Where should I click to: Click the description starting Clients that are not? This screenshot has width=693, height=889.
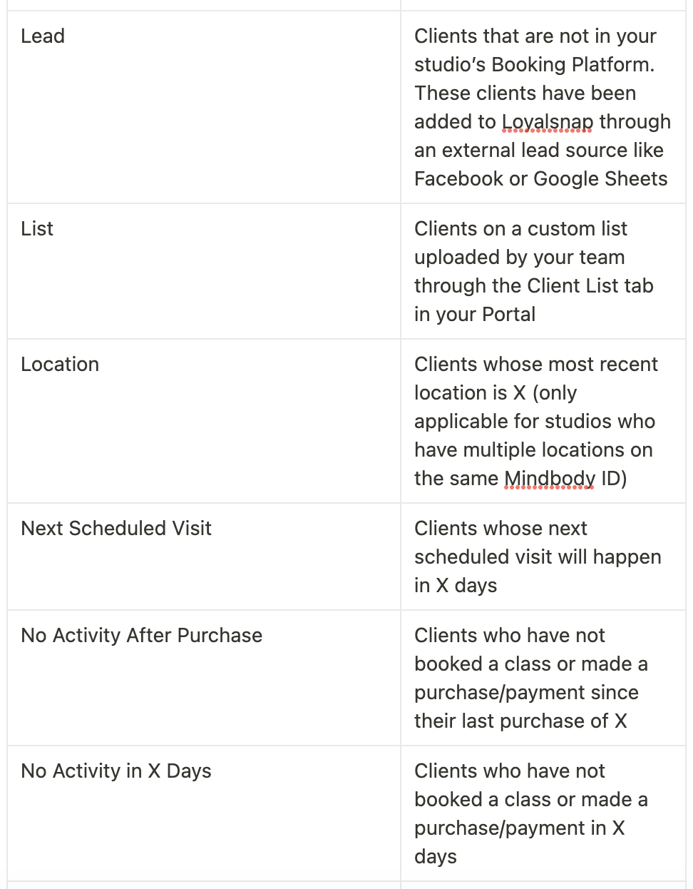(x=543, y=107)
